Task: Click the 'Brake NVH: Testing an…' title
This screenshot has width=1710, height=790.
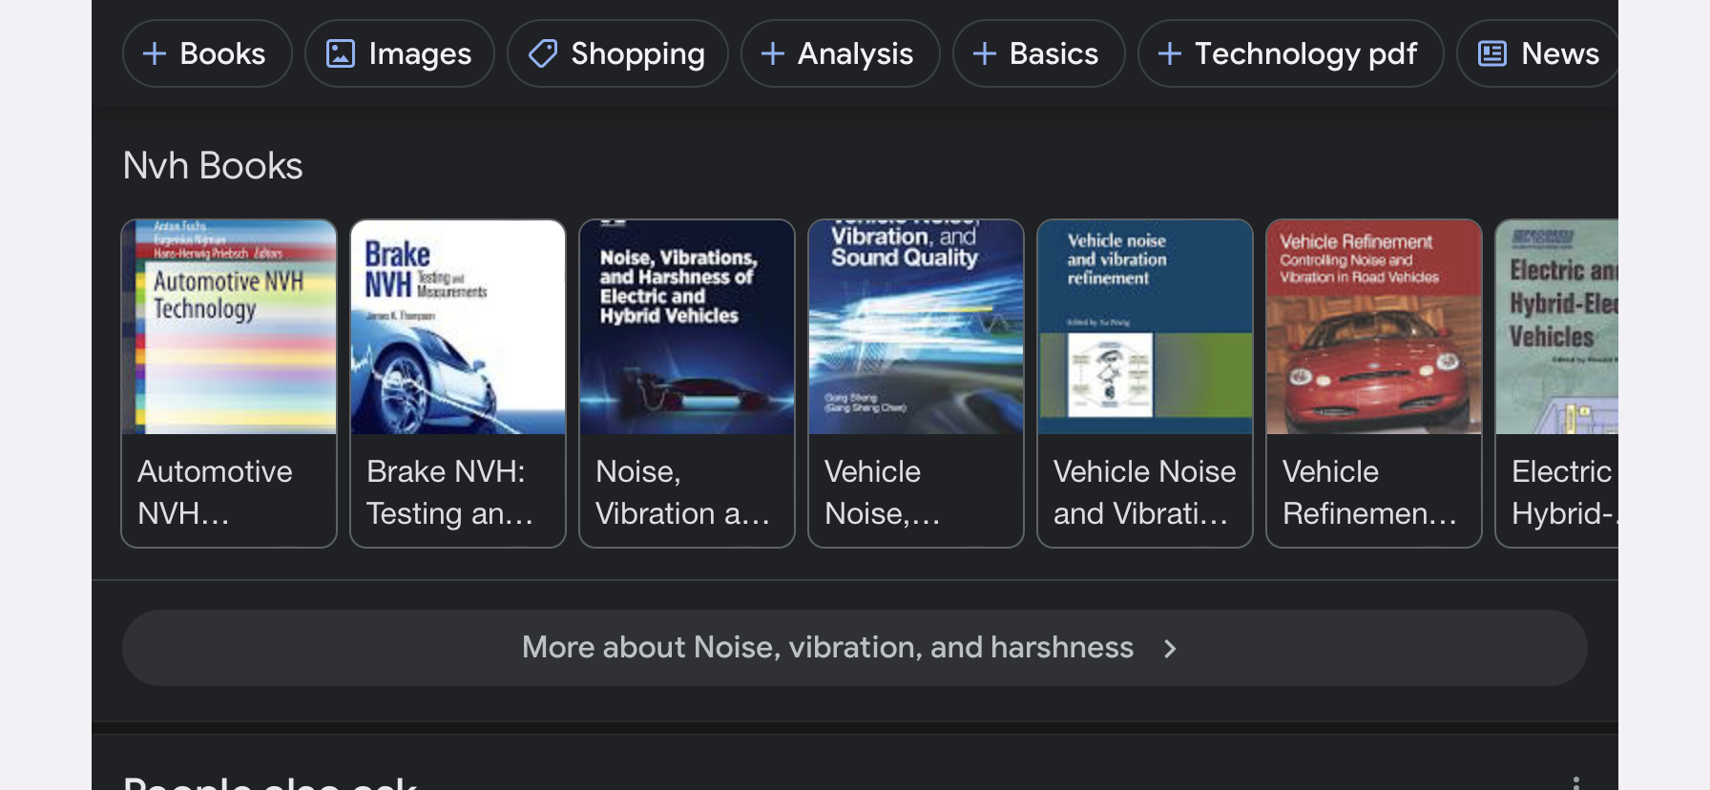Action: 449,492
